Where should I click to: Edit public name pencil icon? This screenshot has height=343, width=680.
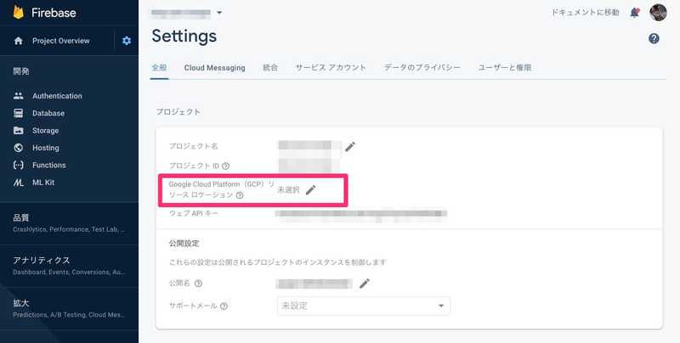click(x=365, y=284)
